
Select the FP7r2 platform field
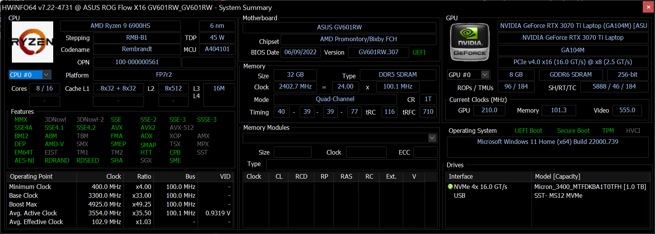coord(164,75)
